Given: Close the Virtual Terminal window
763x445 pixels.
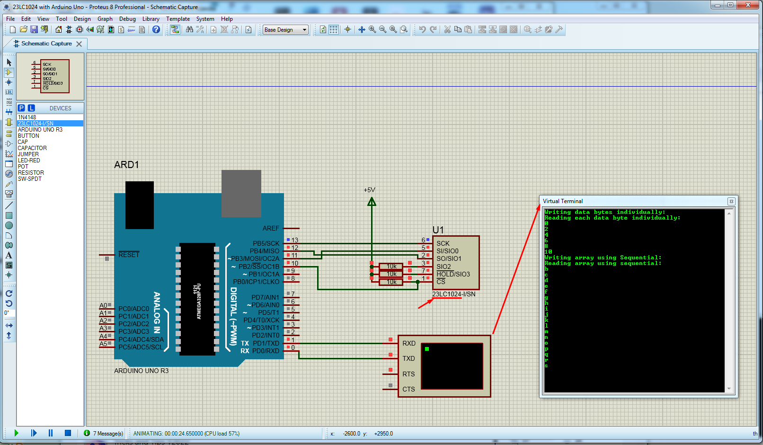Looking at the screenshot, I should [x=731, y=201].
